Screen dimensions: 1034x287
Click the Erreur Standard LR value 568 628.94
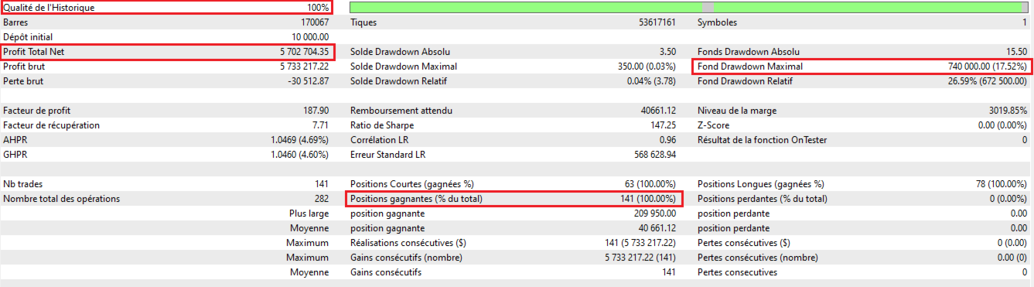pos(654,155)
